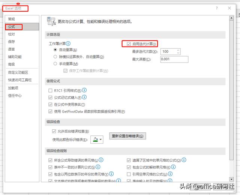
Task: Click info icon beside 引用空单元格的公式
Action: [x=170, y=174]
